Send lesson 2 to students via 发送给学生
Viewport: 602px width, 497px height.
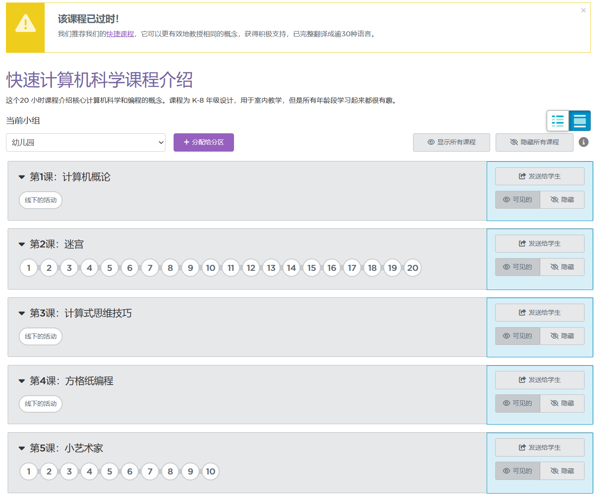[539, 244]
